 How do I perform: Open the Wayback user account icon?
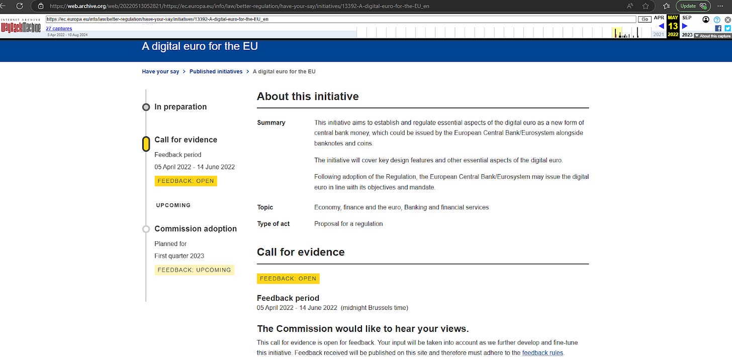point(706,20)
